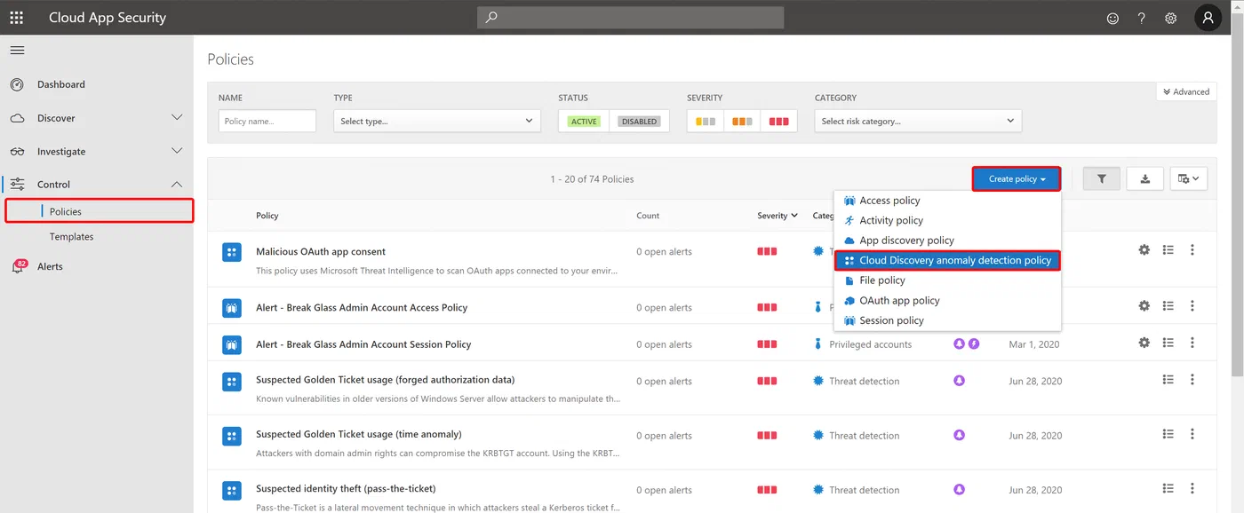
Task: Open list icon for Break Glass Access Policy
Action: (1168, 306)
